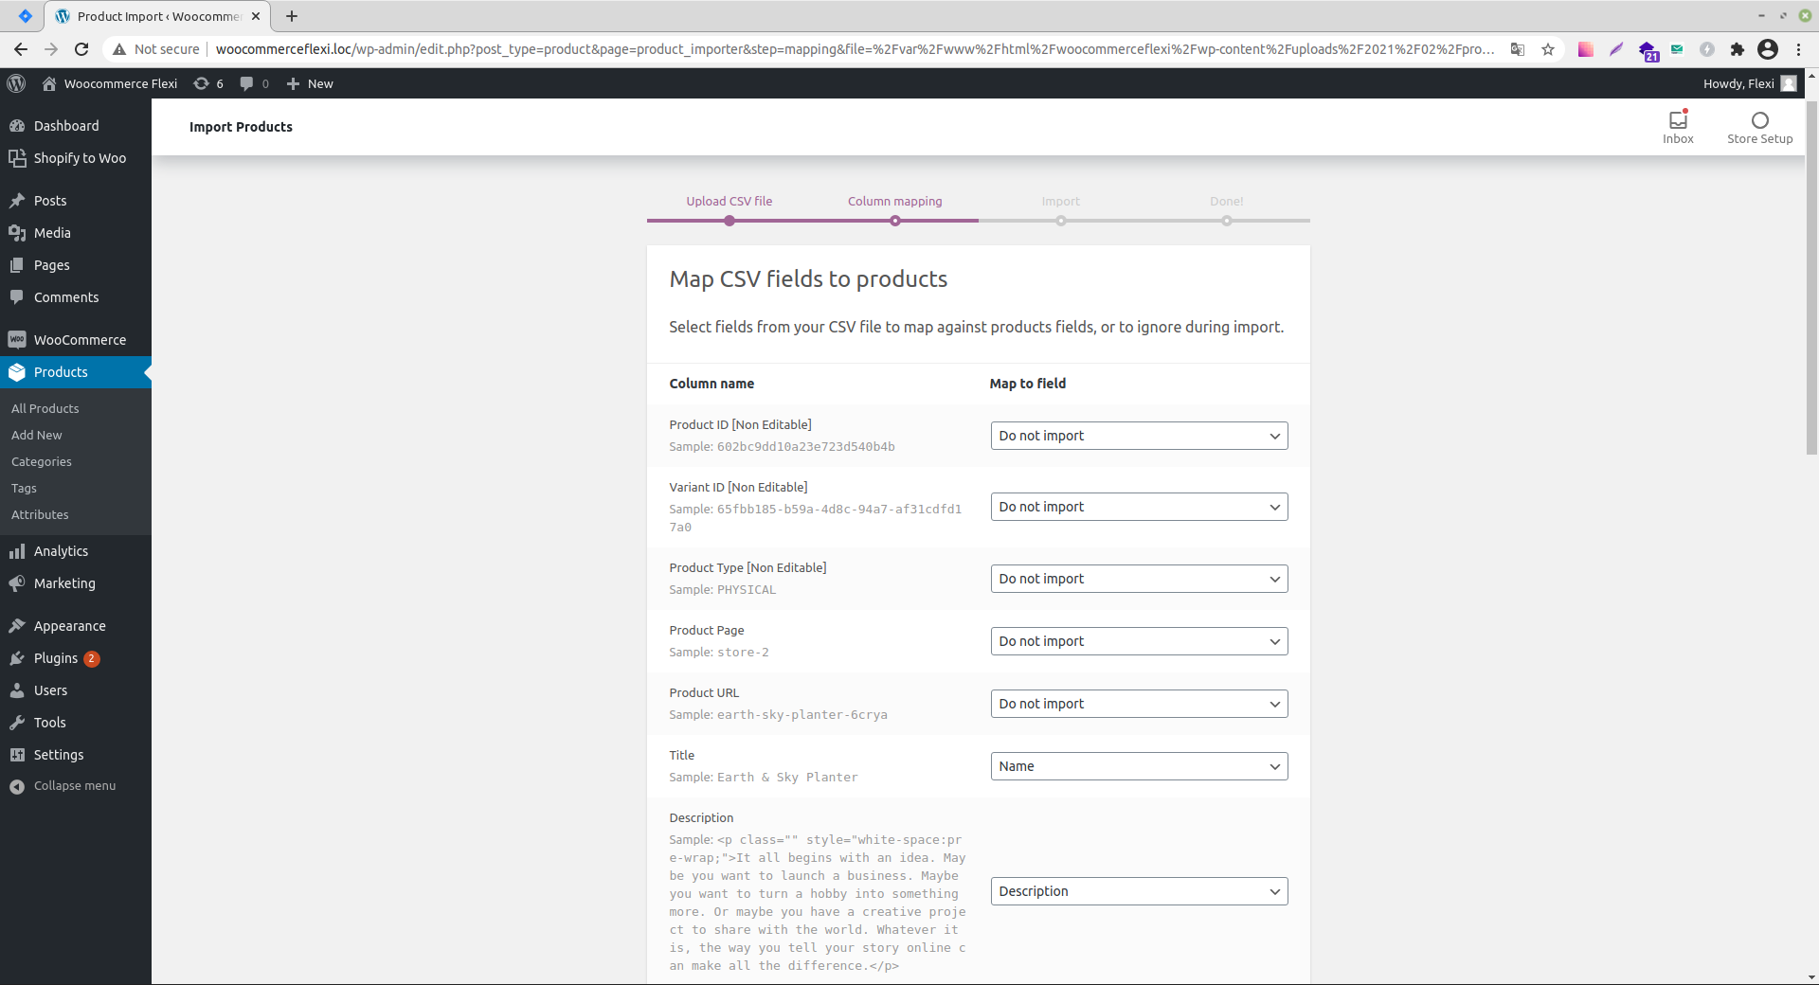Bookmark this page with the star icon

pos(1548,49)
